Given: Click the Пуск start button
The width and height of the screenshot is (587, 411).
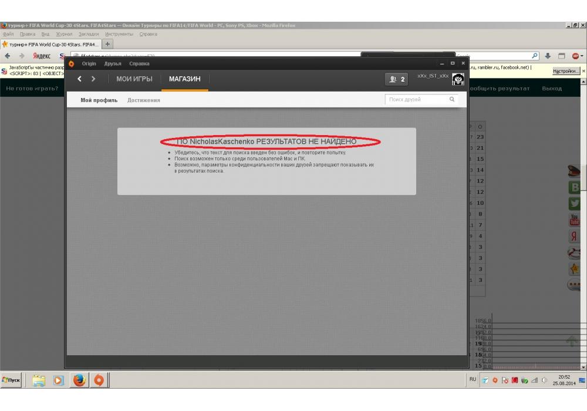Looking at the screenshot, I should 11,380.
